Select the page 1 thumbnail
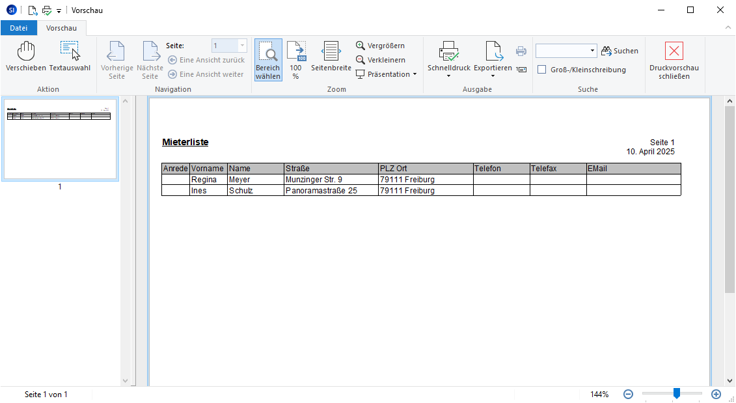Image resolution: width=736 pixels, height=403 pixels. tap(60, 139)
